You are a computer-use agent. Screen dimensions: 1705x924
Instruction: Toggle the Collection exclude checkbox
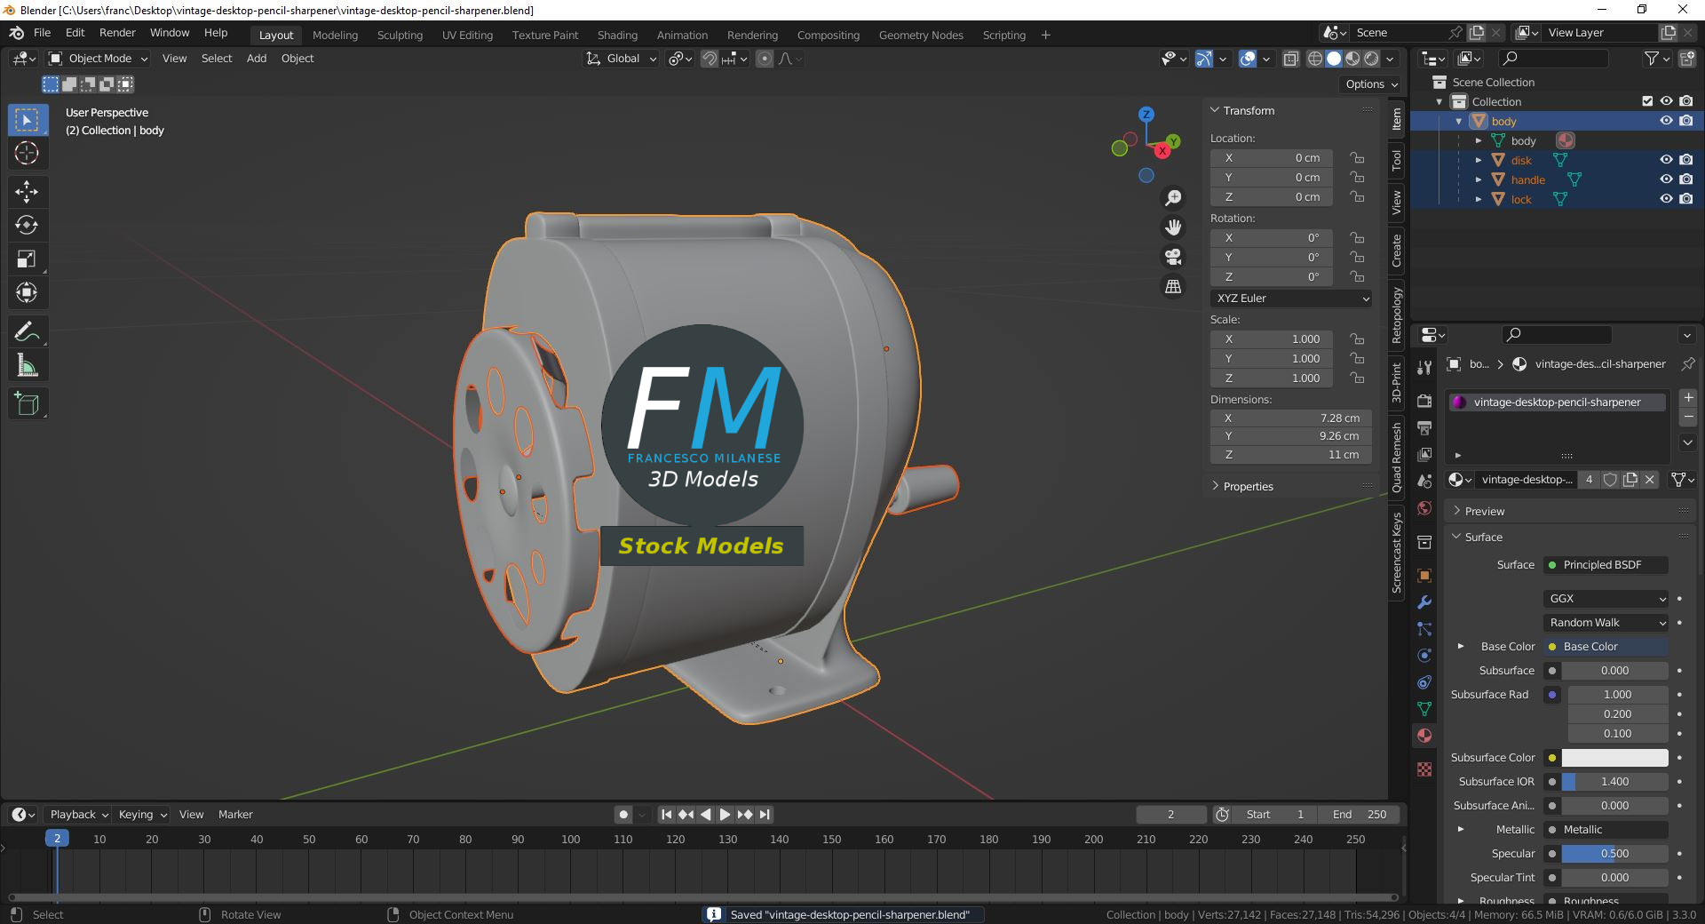point(1647,101)
